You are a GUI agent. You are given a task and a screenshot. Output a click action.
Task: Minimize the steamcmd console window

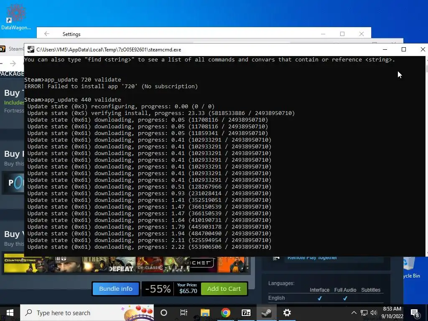point(385,49)
